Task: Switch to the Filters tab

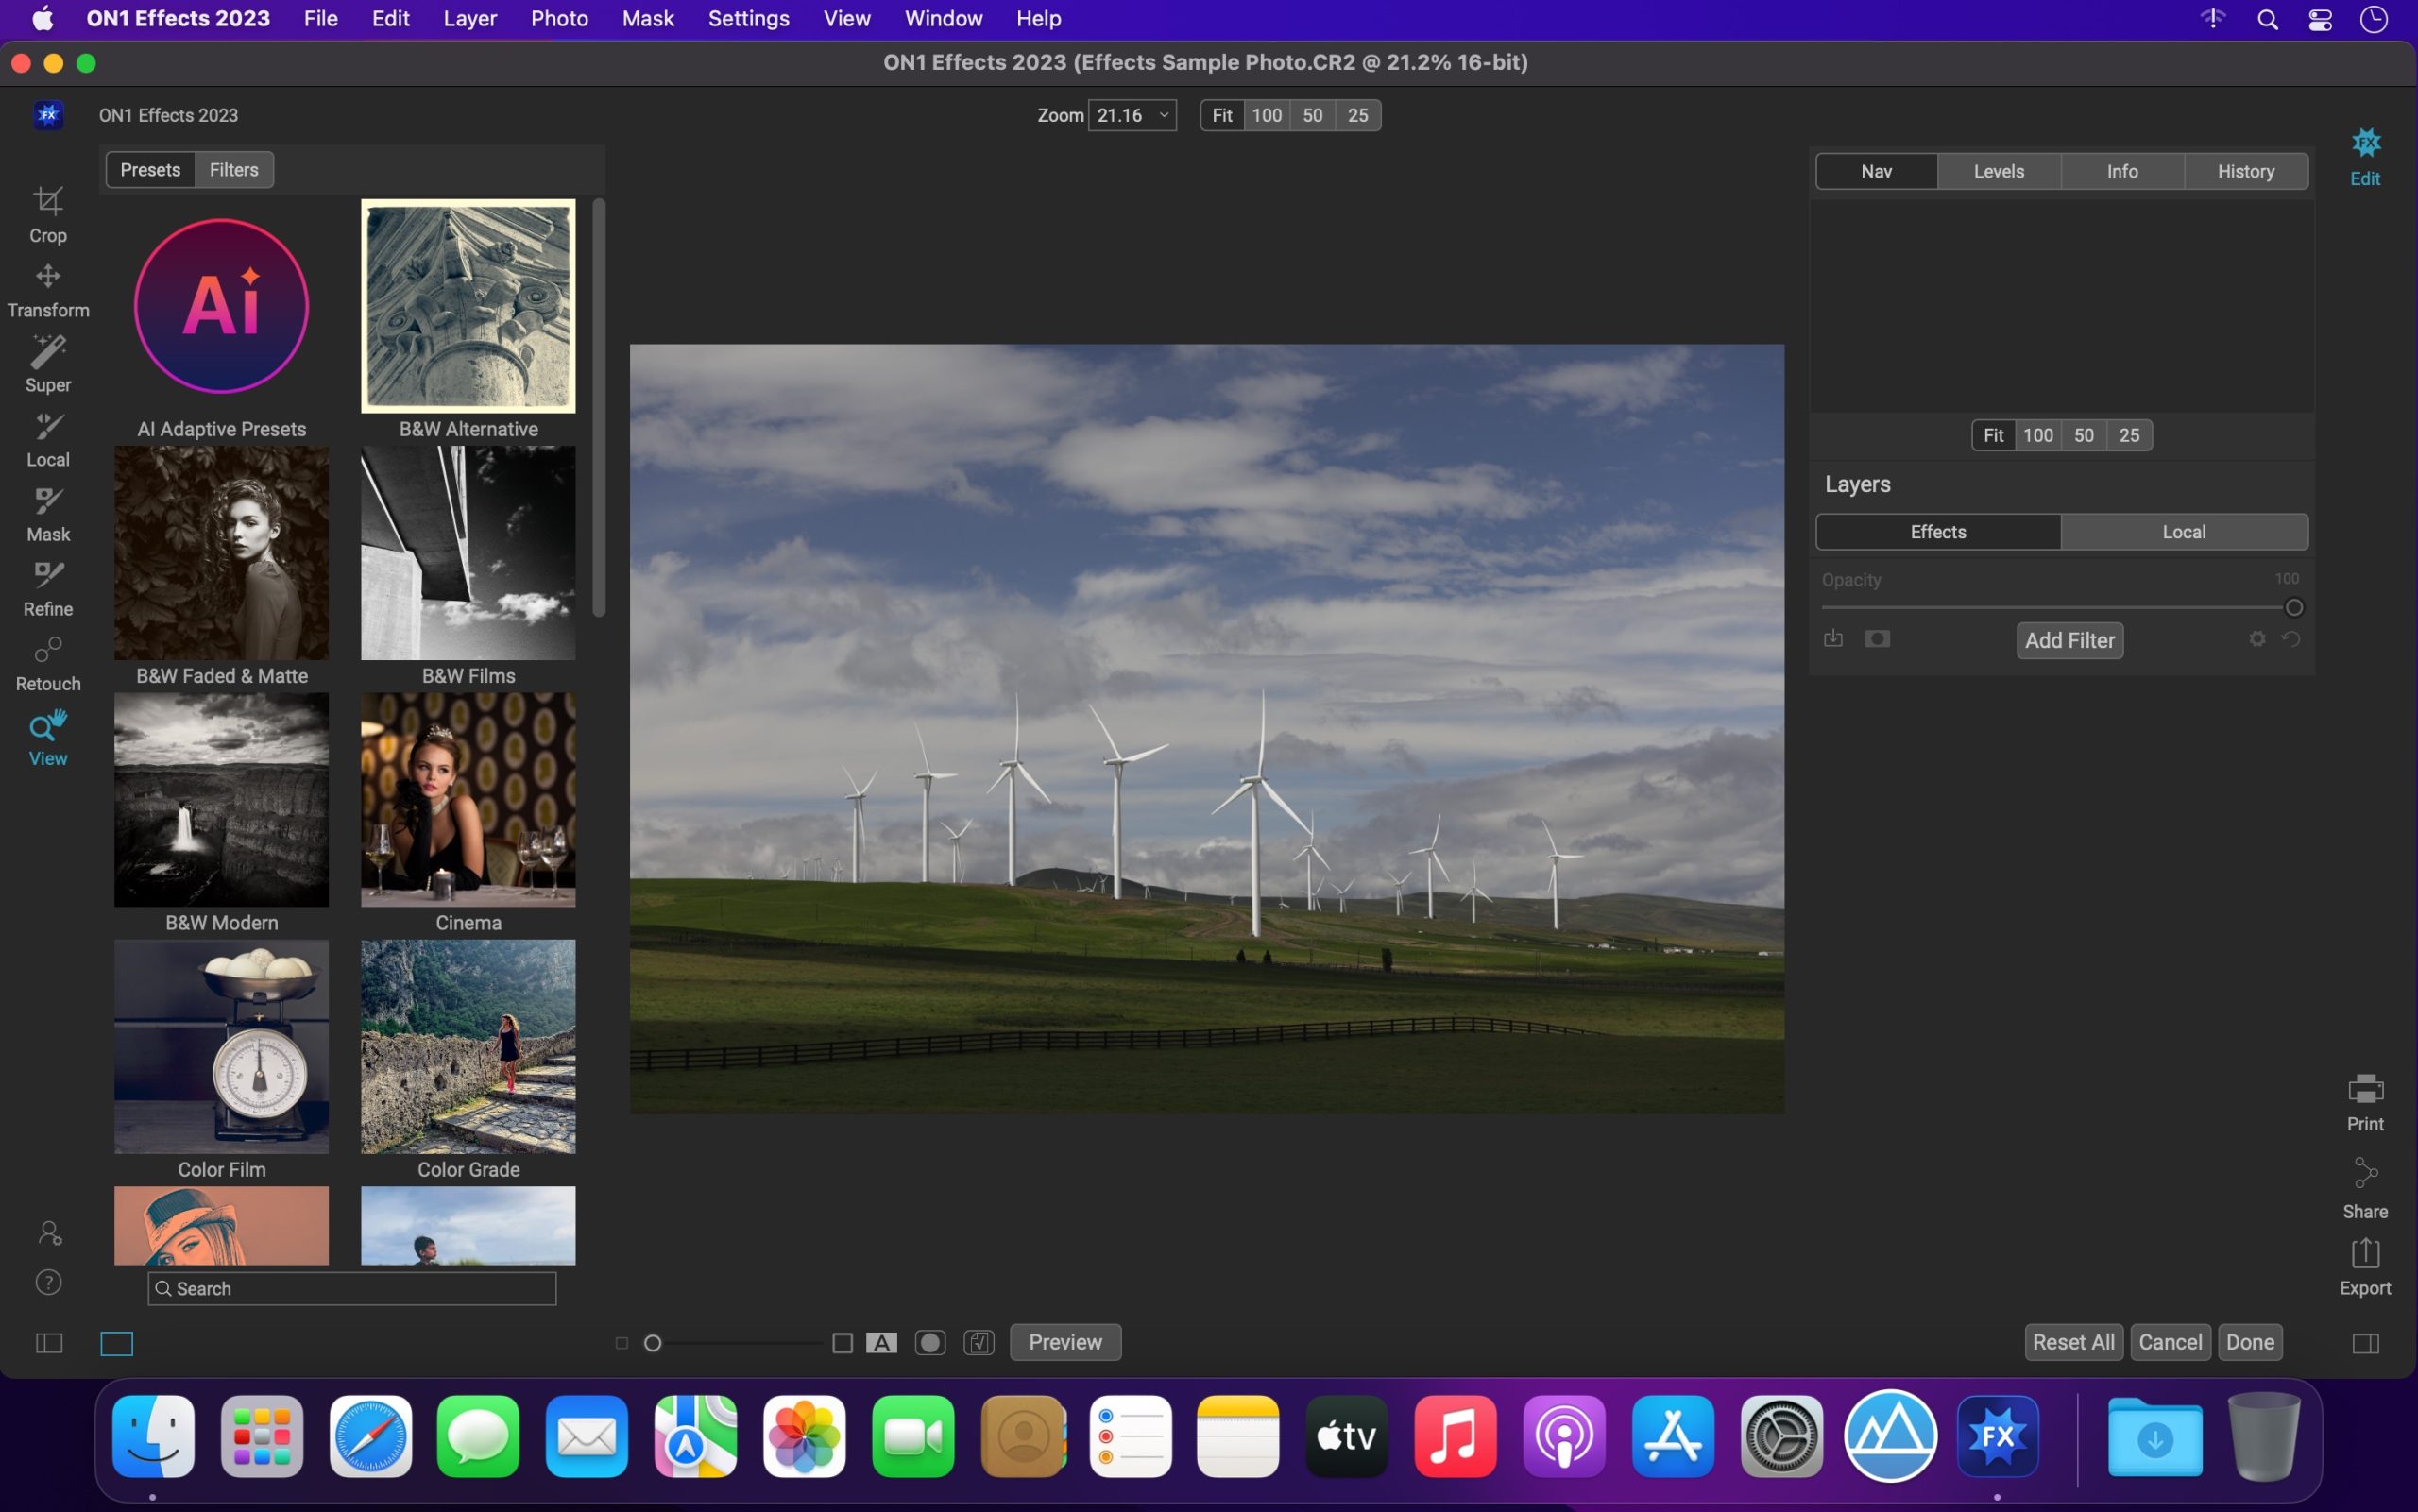Action: (x=233, y=170)
